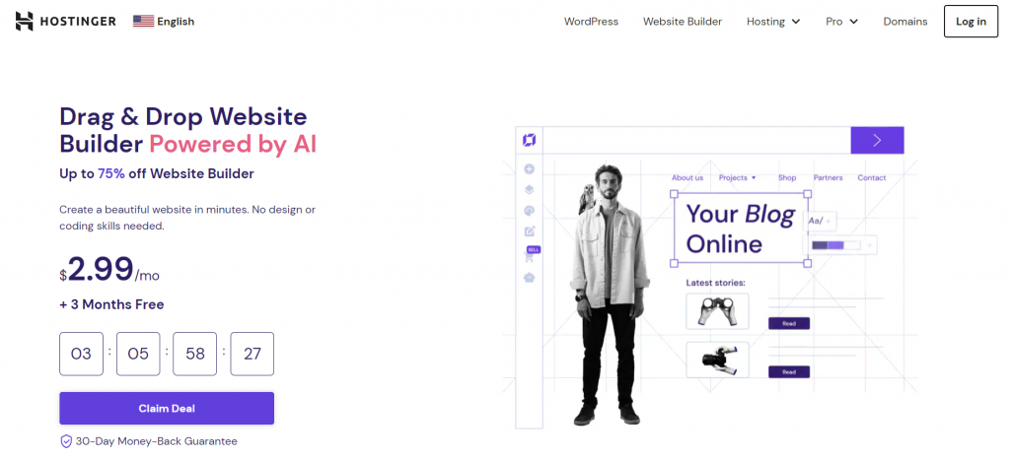Click the Log in button

[971, 22]
